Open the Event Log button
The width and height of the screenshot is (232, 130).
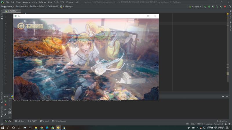pyautogui.click(x=222, y=121)
